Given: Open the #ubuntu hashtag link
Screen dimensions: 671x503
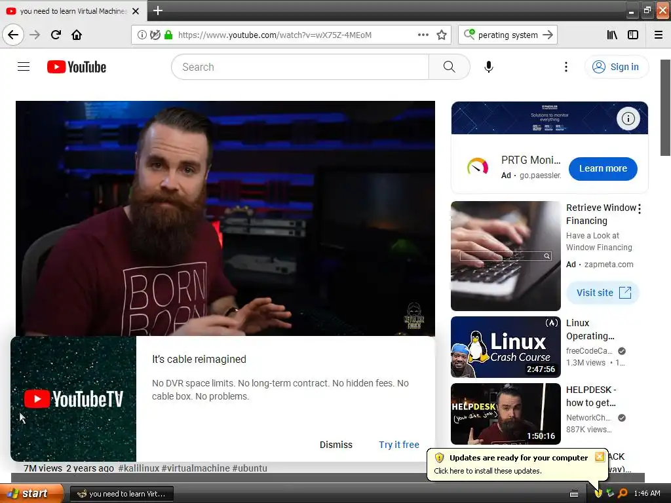Looking at the screenshot, I should pos(250,468).
